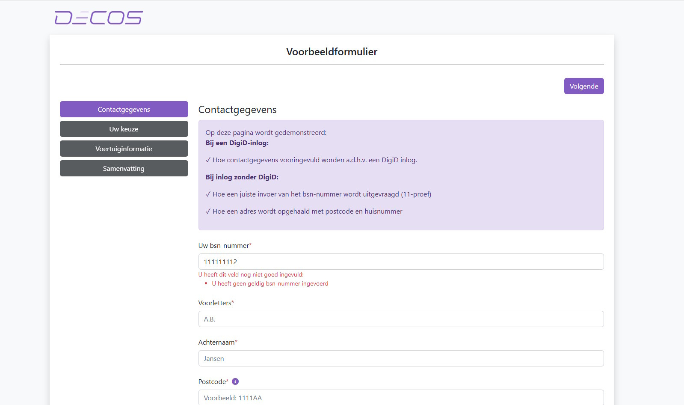Click the Decos logo
Image resolution: width=684 pixels, height=405 pixels.
pyautogui.click(x=99, y=18)
